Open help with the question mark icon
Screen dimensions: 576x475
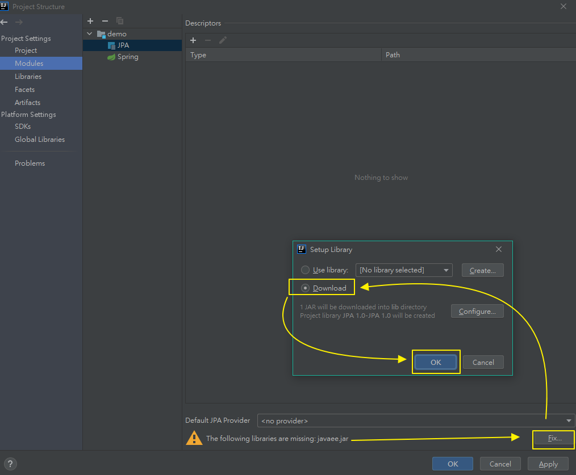coord(11,464)
